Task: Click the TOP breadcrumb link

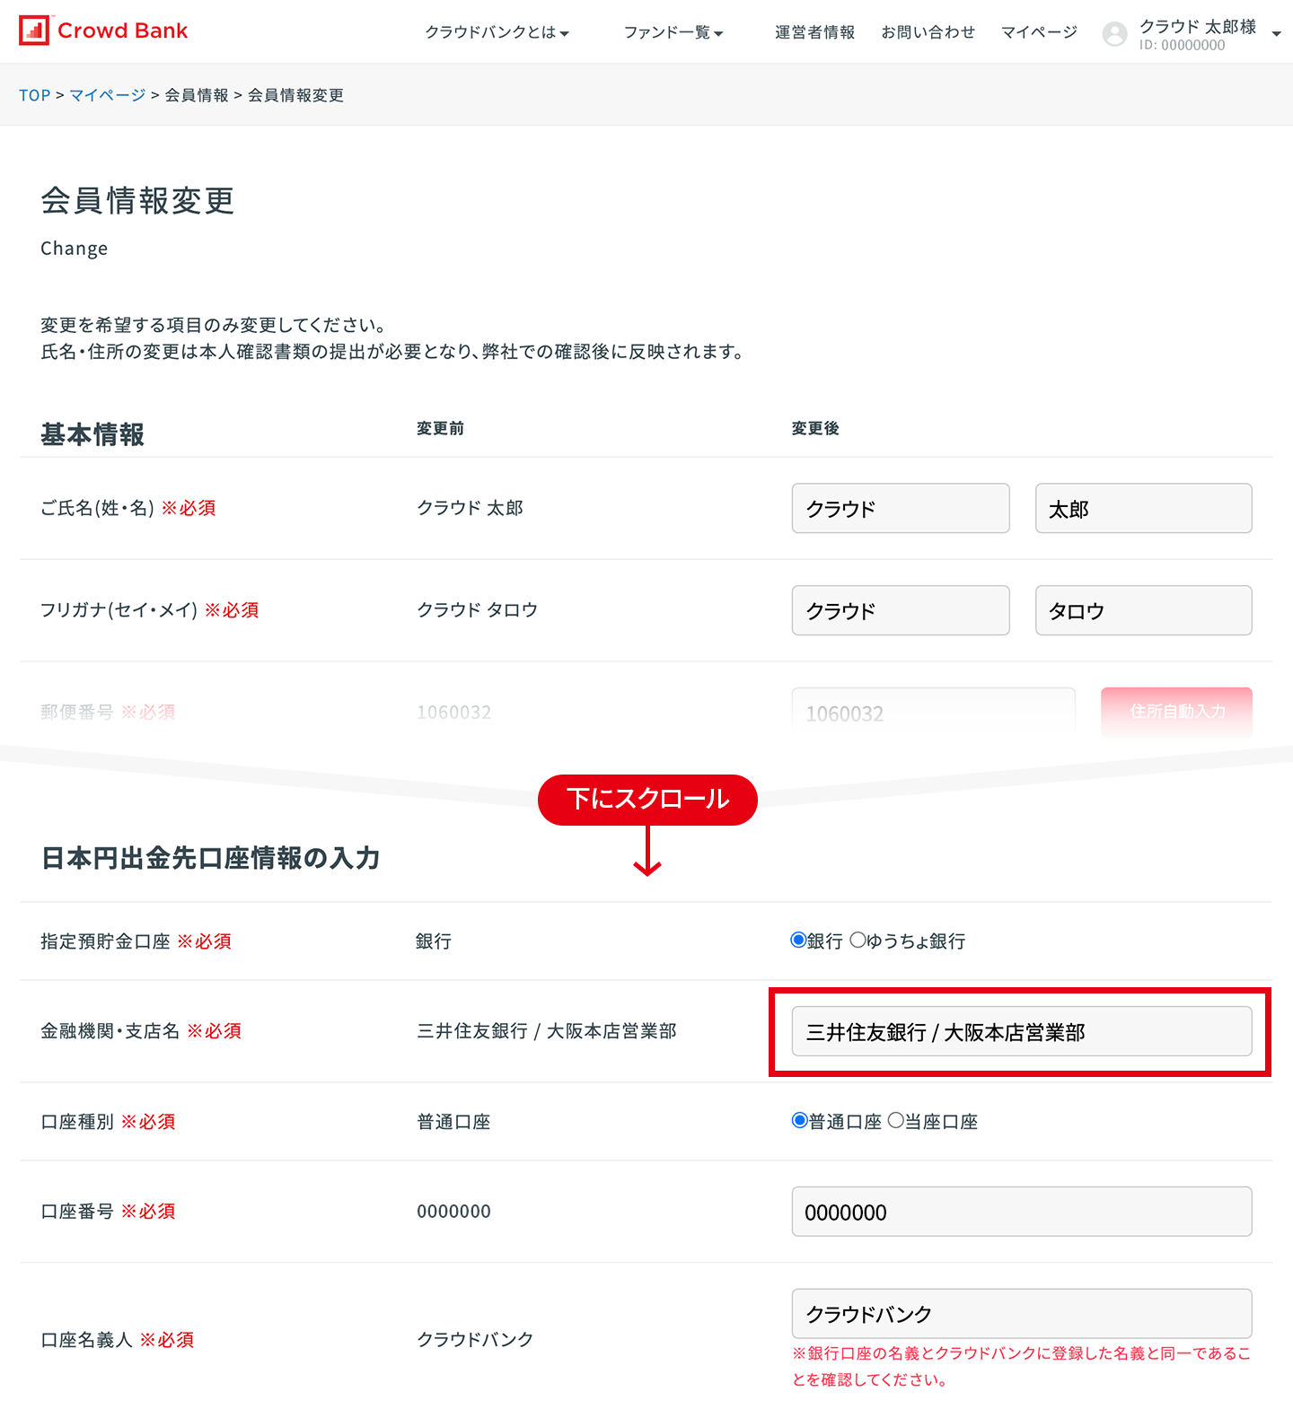Action: [34, 95]
